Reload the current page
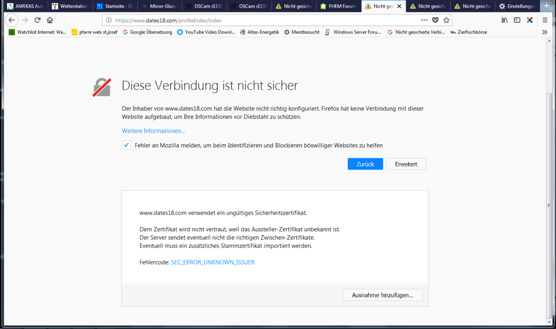 (37, 20)
